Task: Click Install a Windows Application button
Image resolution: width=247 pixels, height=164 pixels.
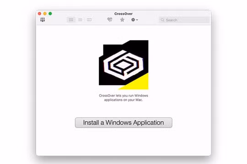Action: (x=123, y=123)
